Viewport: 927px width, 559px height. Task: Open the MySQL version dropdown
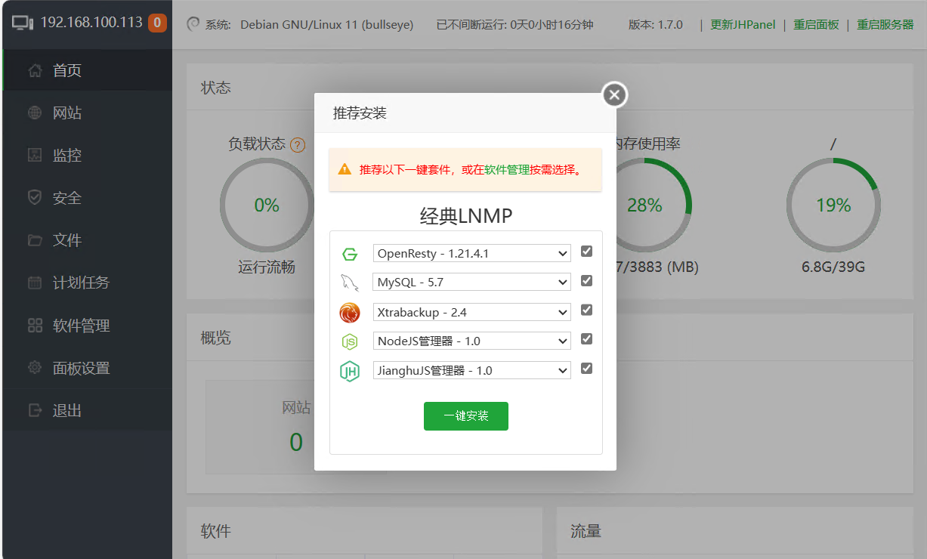(471, 282)
